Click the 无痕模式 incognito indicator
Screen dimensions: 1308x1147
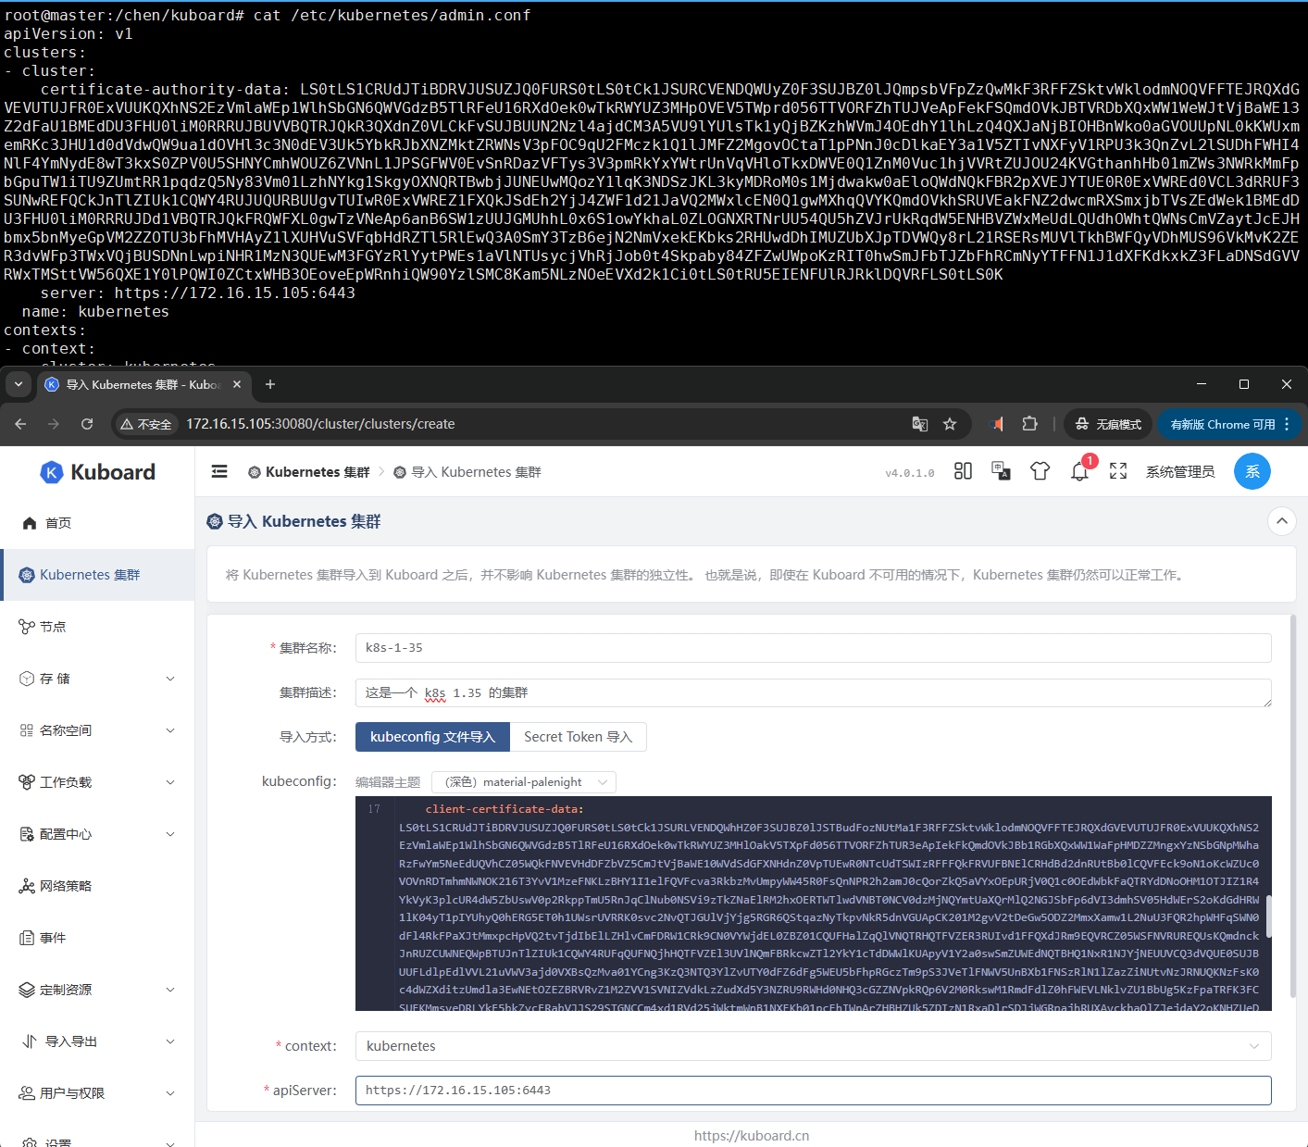tap(1108, 424)
